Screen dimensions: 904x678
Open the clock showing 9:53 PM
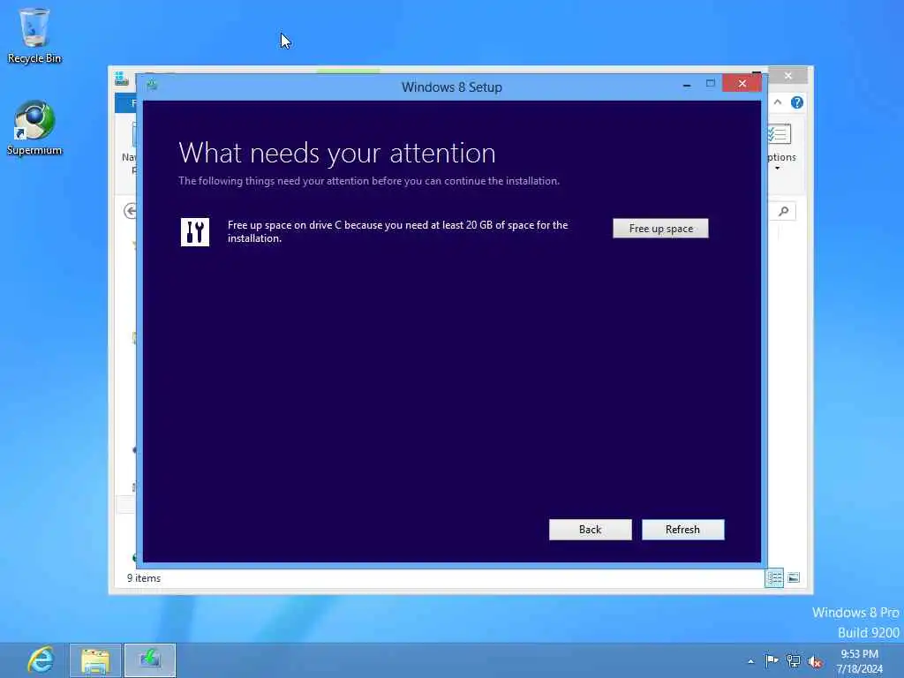[x=859, y=661]
